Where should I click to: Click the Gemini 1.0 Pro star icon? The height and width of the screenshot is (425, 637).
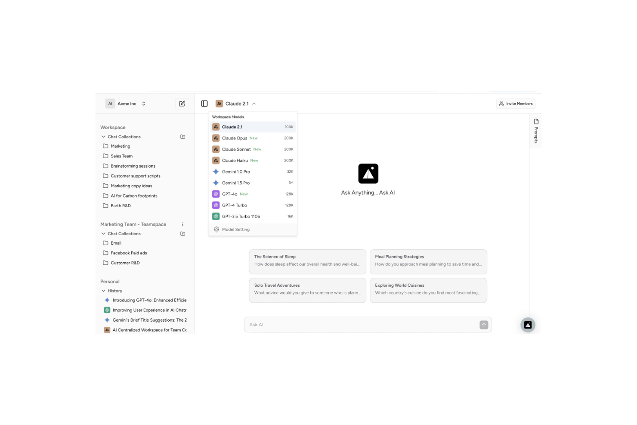pos(216,171)
